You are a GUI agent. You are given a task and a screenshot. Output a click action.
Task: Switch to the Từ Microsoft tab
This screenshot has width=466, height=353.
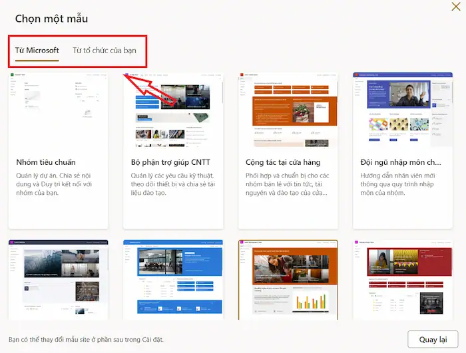coord(37,51)
